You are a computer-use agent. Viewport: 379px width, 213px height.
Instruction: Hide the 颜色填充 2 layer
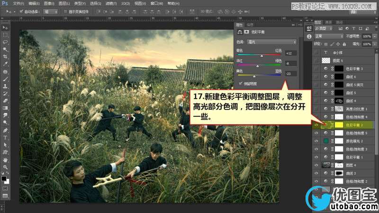pyautogui.click(x=316, y=141)
